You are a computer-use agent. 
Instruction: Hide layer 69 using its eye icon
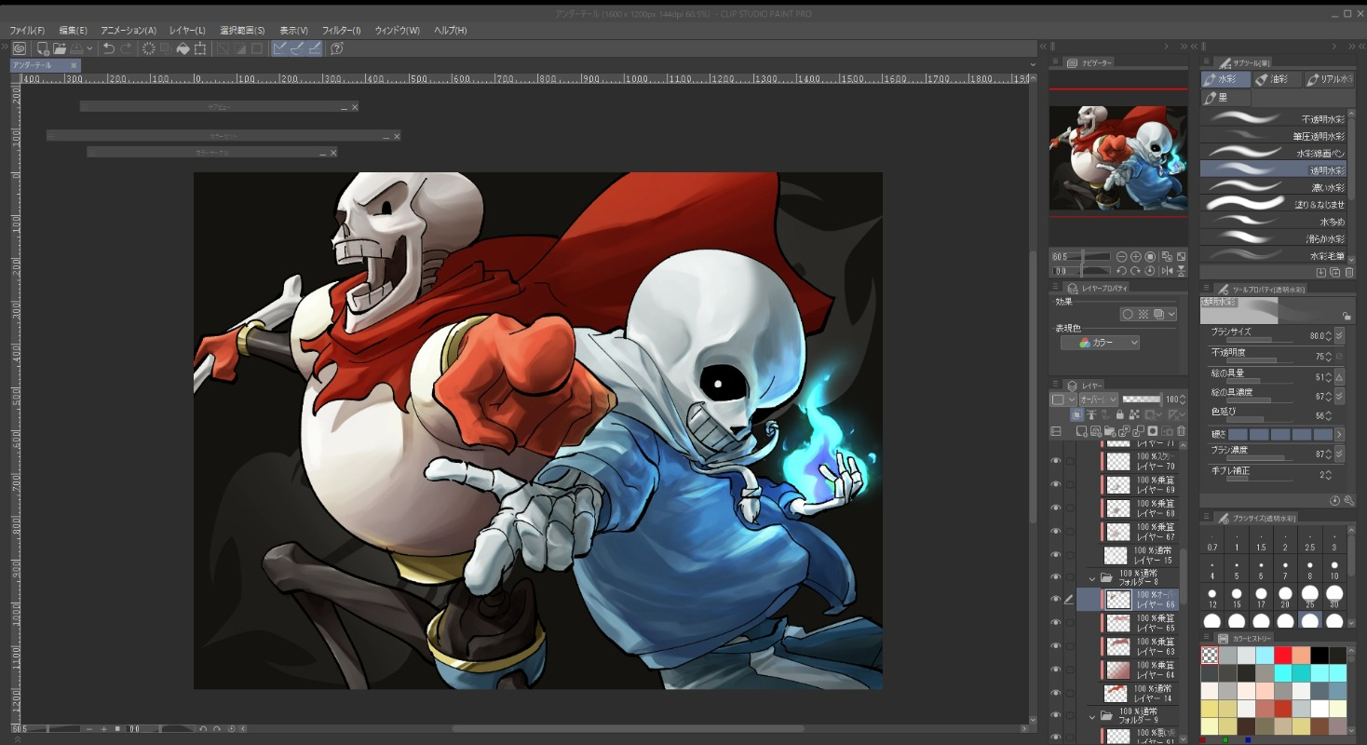pos(1055,484)
